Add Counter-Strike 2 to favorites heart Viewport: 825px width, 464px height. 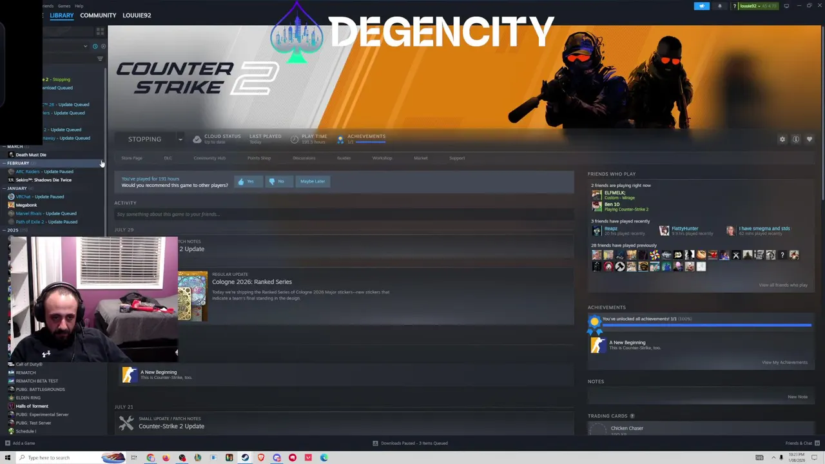(x=810, y=139)
